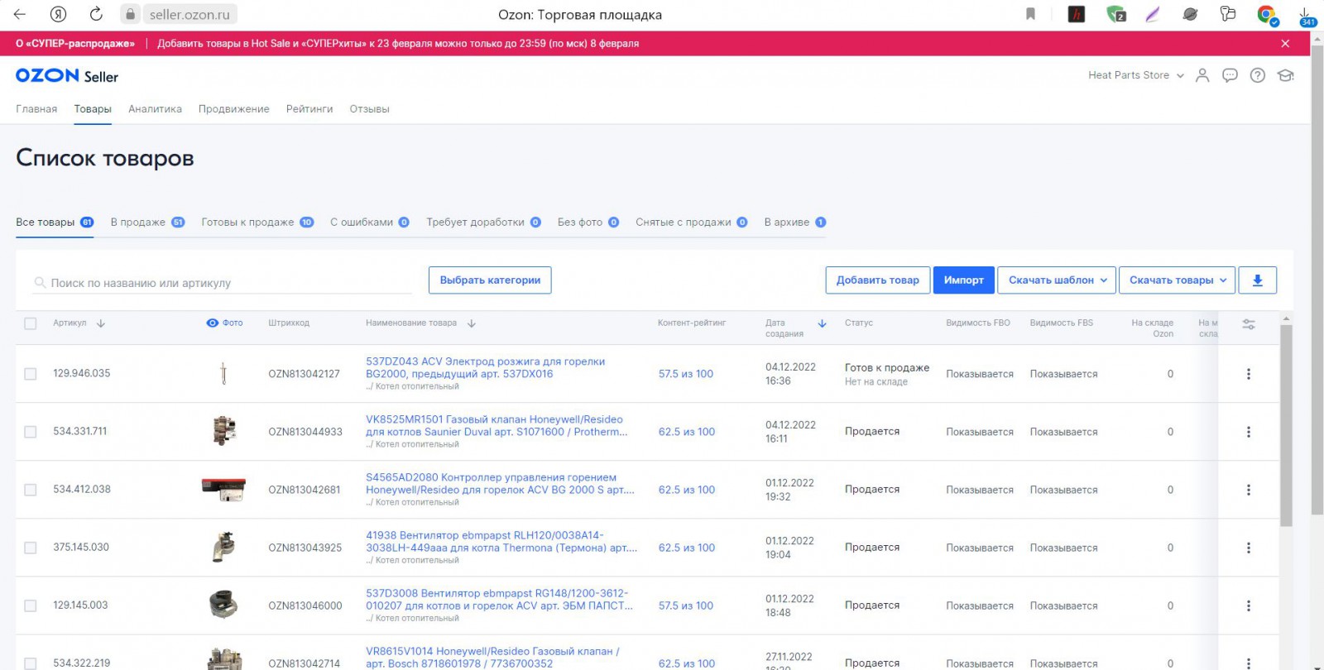
Task: Click the Выбрать категории button
Action: tap(490, 280)
